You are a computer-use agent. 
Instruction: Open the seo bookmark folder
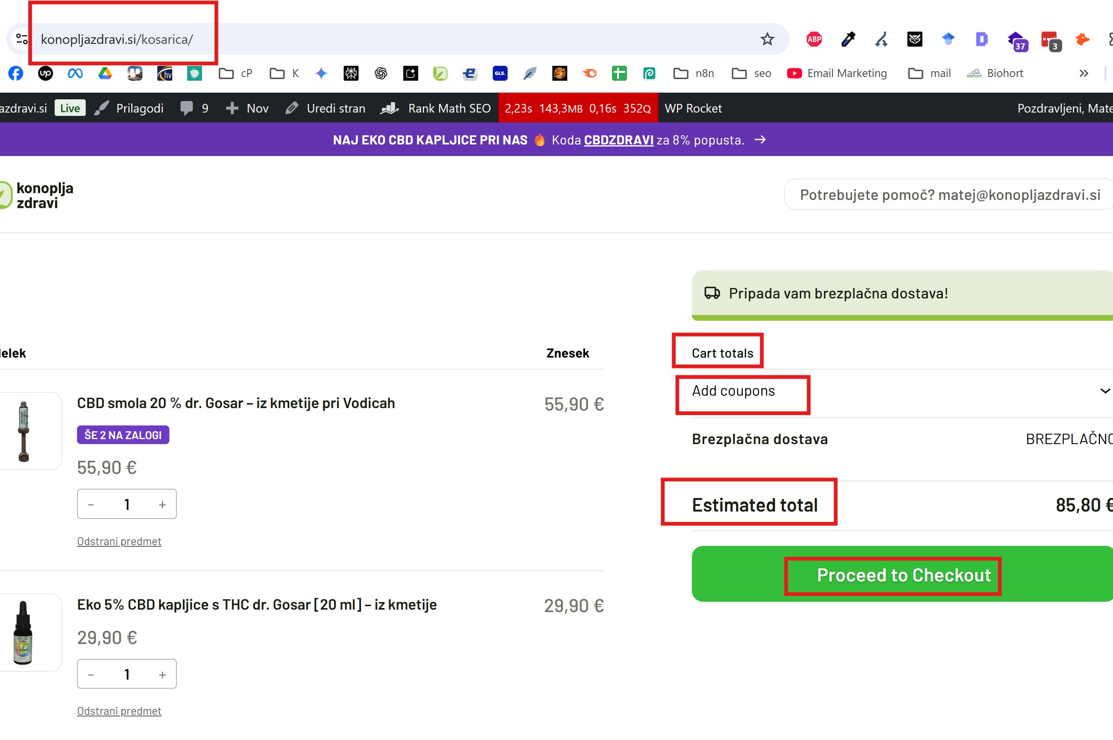tap(751, 73)
